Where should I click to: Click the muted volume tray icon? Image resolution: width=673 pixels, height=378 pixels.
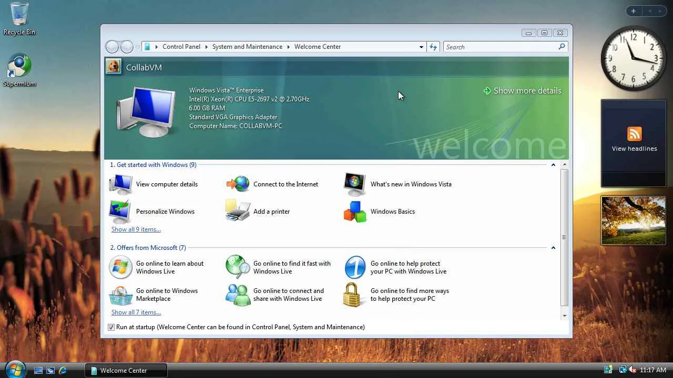[633, 370]
